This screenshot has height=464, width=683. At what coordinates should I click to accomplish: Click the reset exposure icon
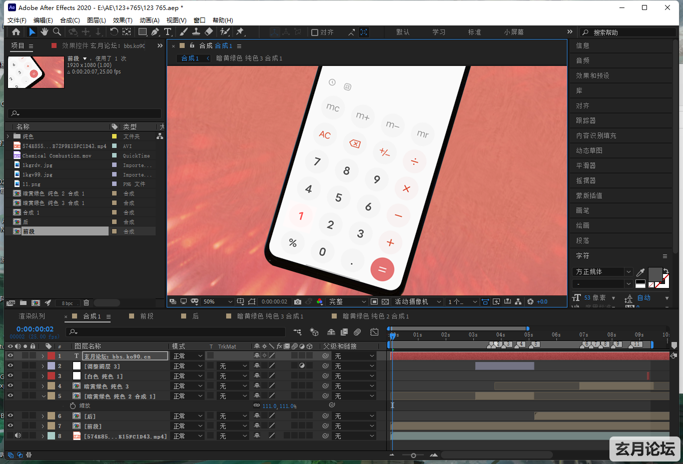[x=530, y=301]
